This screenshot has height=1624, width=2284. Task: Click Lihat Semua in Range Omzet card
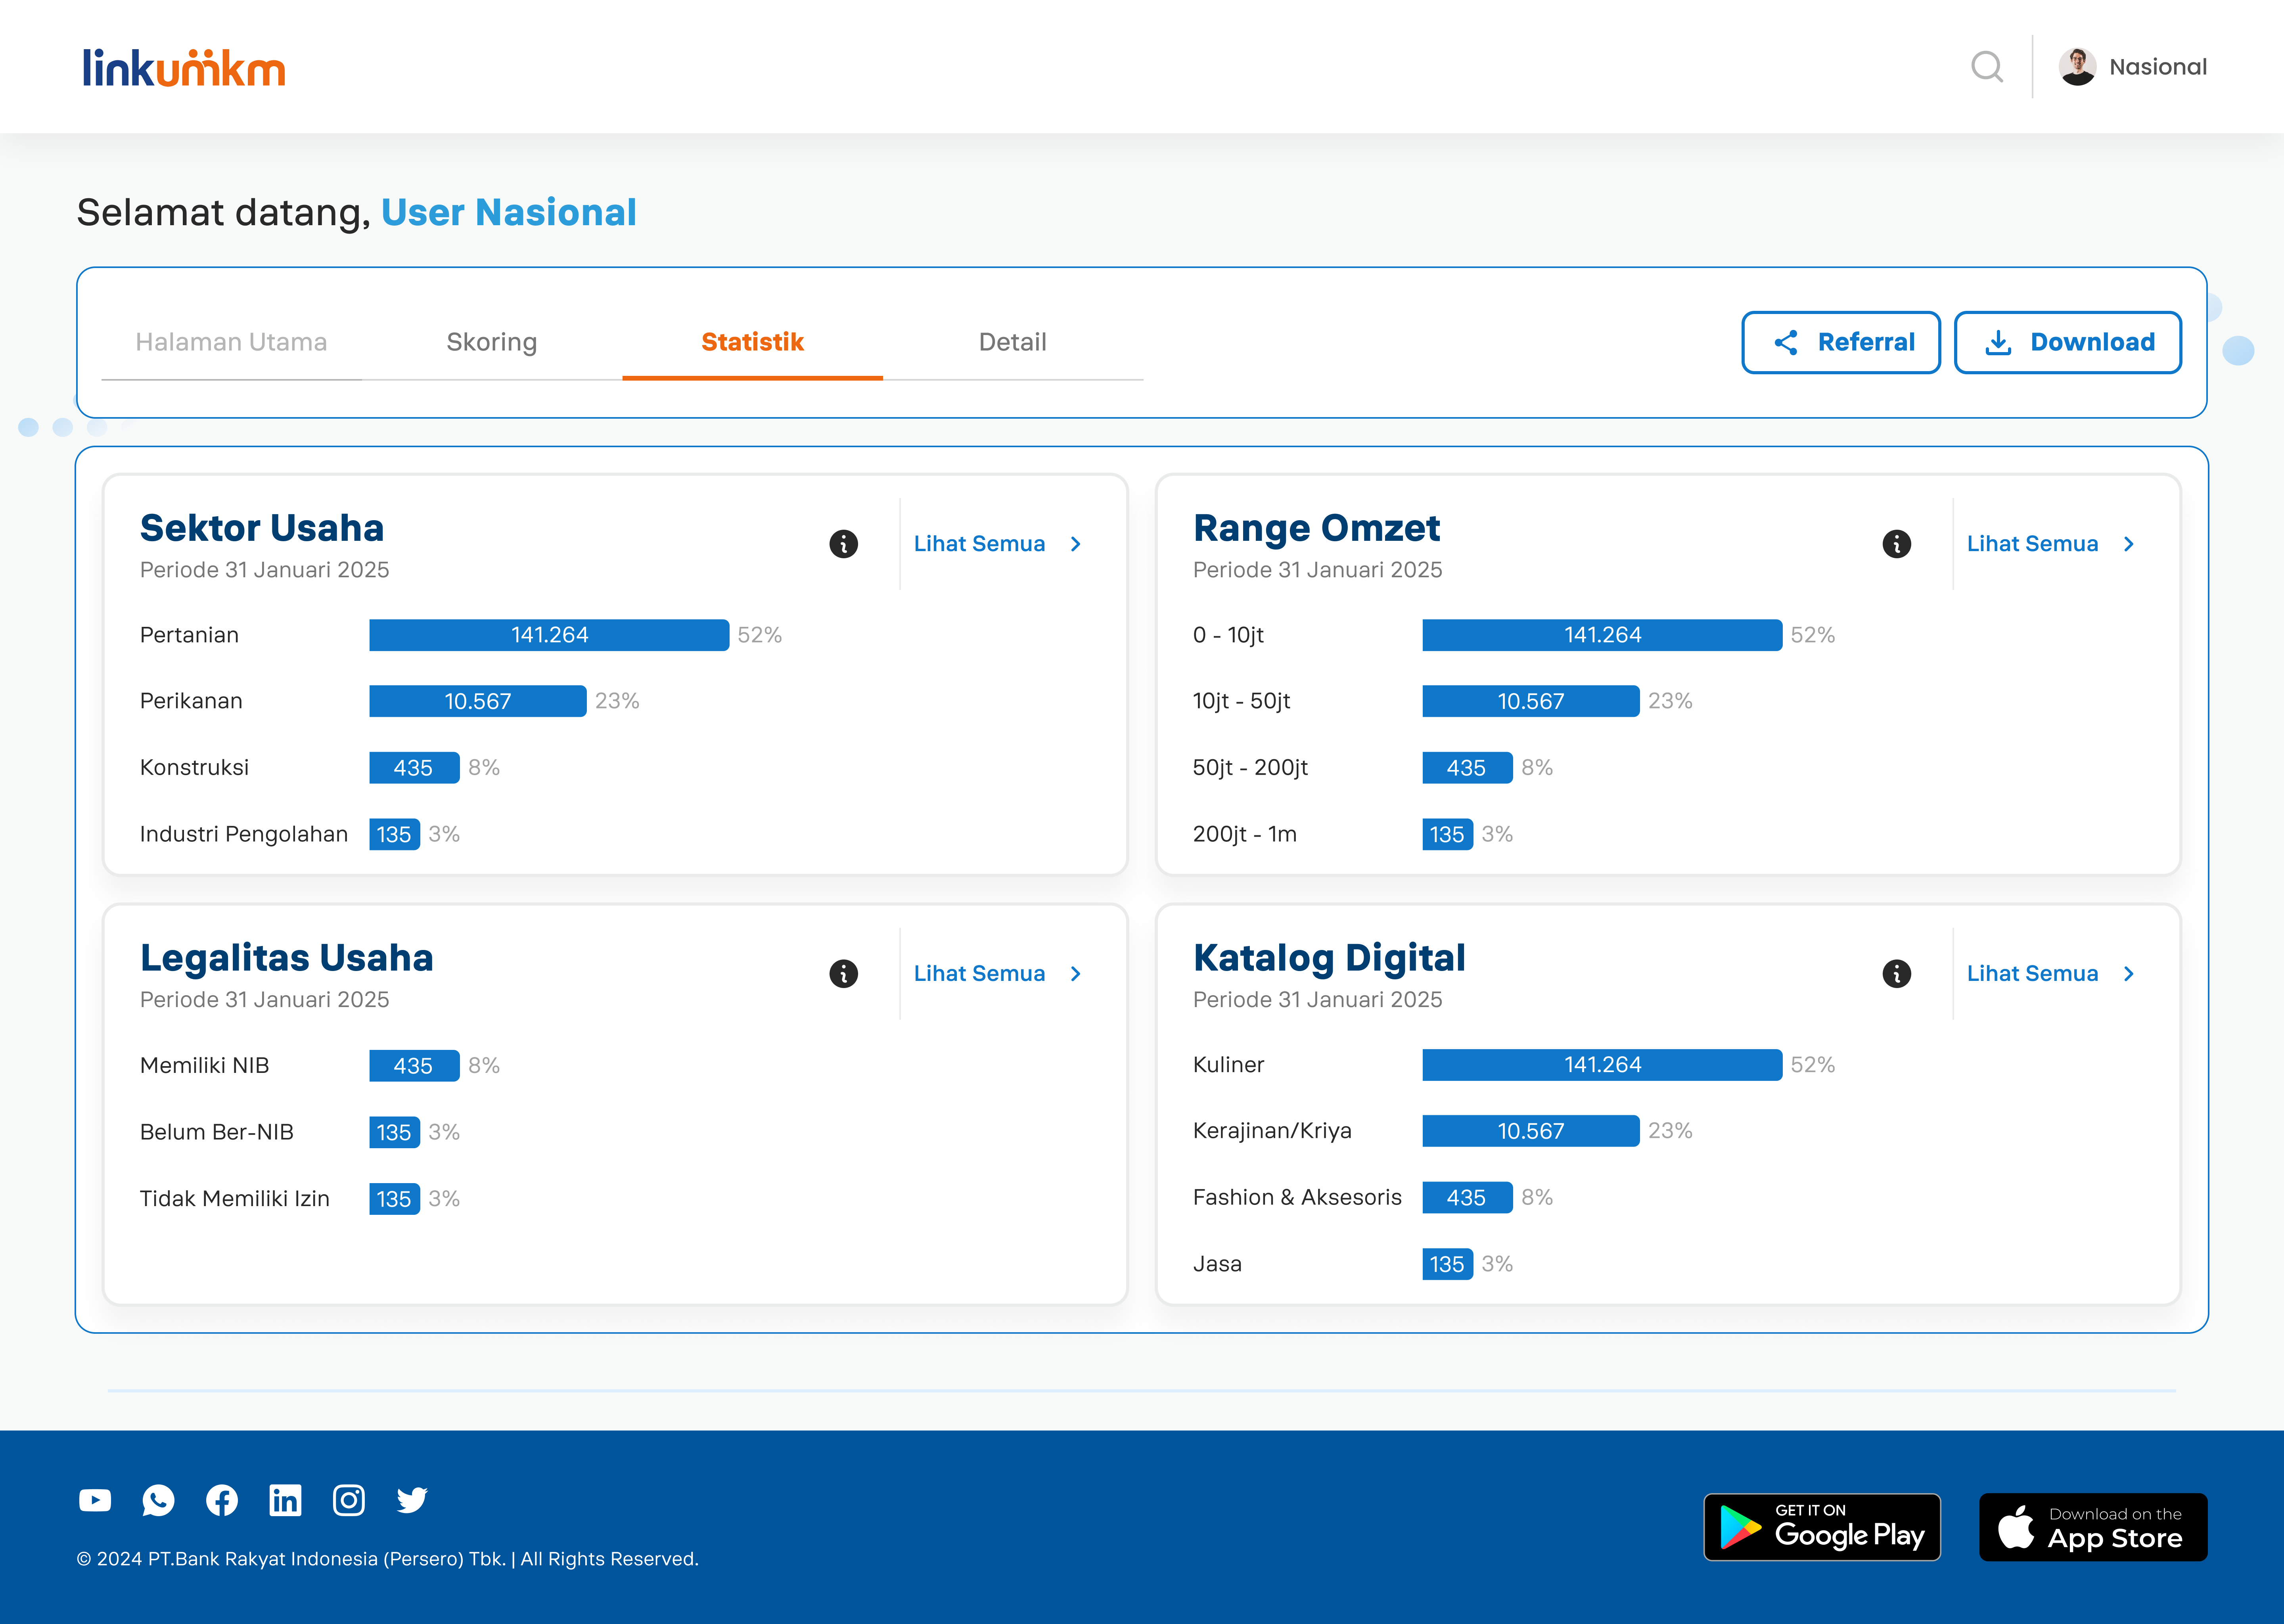tap(2051, 544)
